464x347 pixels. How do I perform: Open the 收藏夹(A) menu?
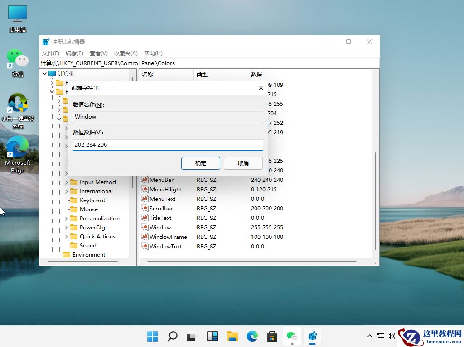[126, 53]
